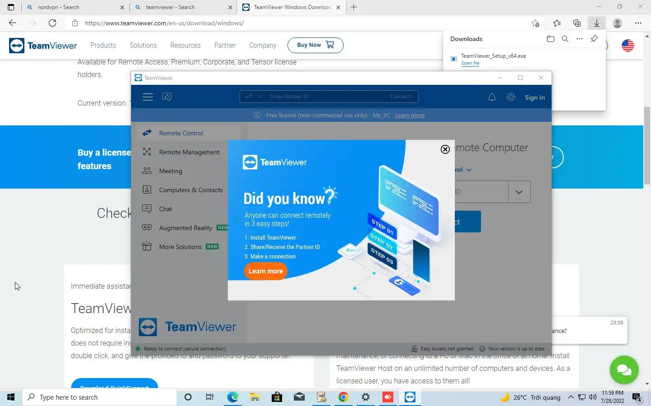
Task: Search downloads with magnifier icon
Action: click(x=565, y=39)
